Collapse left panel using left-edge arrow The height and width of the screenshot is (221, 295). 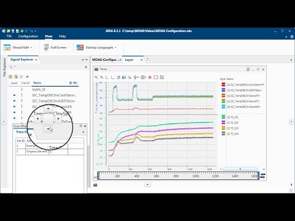(x=4, y=122)
